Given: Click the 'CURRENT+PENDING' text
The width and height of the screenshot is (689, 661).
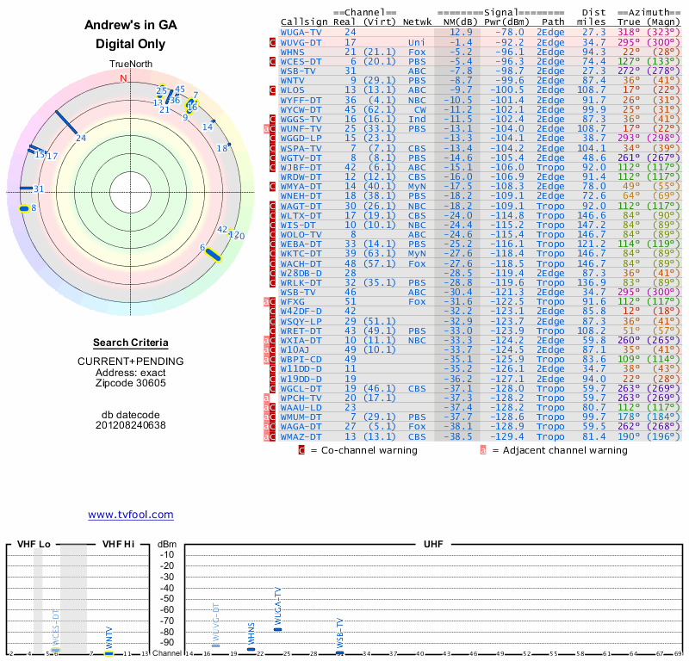Looking at the screenshot, I should click(131, 361).
